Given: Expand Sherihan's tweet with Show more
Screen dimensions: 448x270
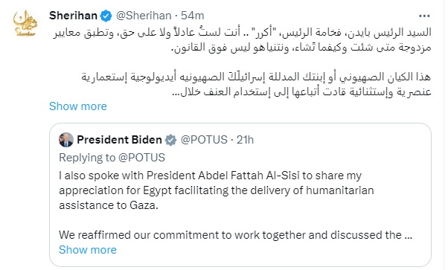Looking at the screenshot, I should pyautogui.click(x=78, y=106).
